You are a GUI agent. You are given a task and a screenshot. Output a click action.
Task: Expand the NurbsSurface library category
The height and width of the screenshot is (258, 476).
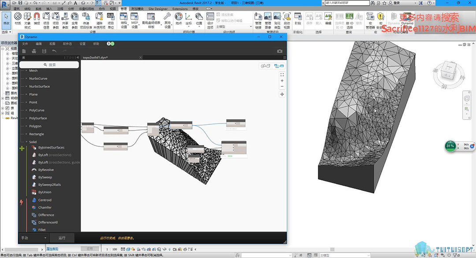click(39, 86)
